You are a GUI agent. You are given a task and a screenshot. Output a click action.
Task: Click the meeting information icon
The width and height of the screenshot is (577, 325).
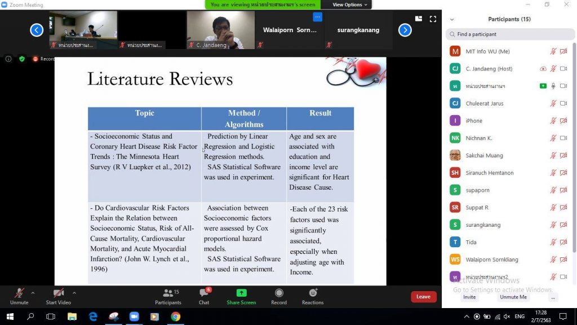[x=8, y=59]
